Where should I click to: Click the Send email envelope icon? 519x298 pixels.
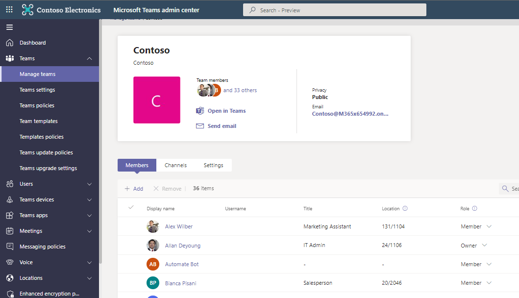point(199,126)
